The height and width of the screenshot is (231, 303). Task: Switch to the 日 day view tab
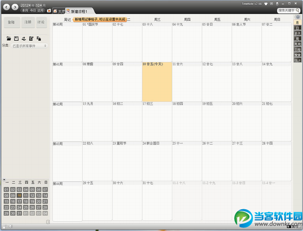pos(297,28)
